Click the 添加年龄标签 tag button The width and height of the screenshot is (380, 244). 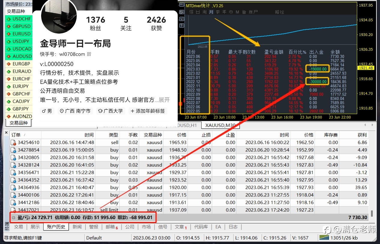[x=147, y=111]
